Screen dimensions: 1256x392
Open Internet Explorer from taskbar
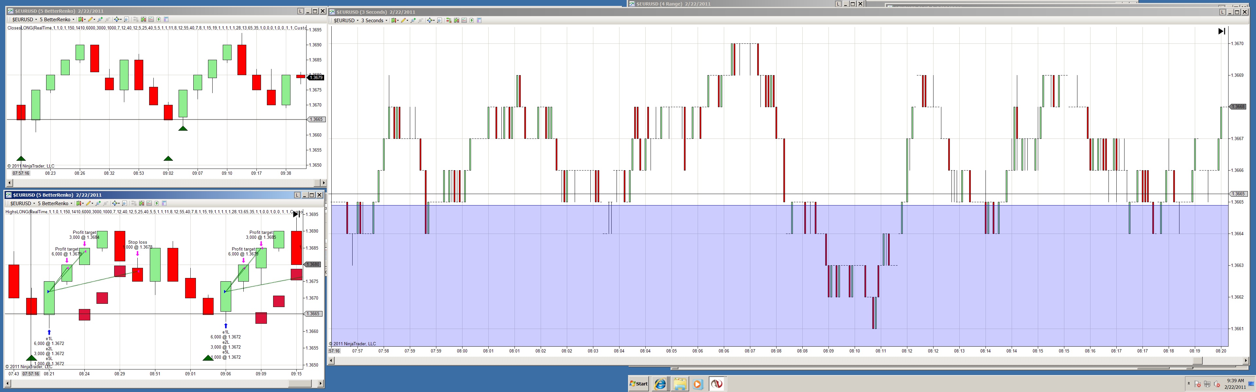coord(660,384)
